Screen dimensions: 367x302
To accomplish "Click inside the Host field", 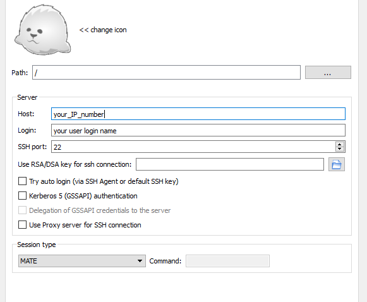I will (198, 114).
